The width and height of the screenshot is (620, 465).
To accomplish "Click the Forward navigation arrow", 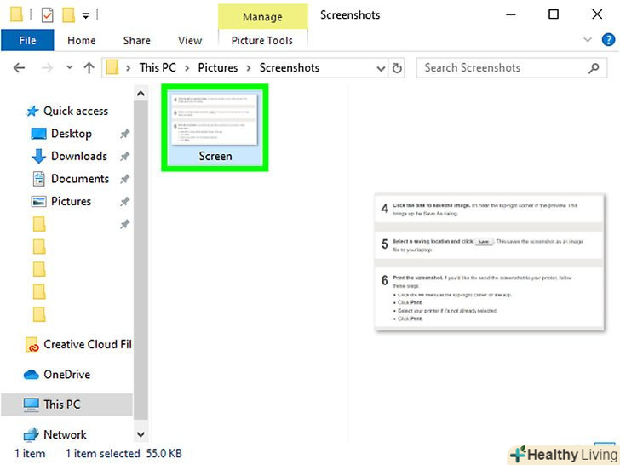I will (47, 68).
